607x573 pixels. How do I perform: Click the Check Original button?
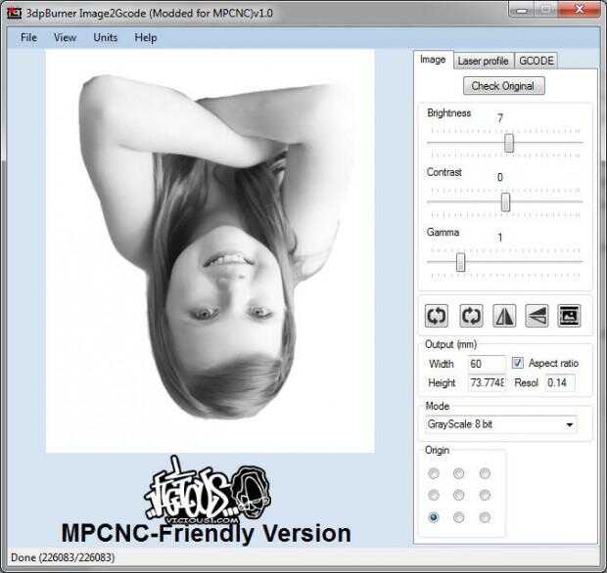pos(503,86)
